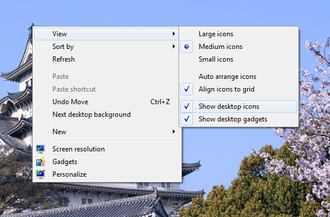Image resolution: width=330 pixels, height=217 pixels.
Task: Click the Gadgets menu icon
Action: [40, 162]
